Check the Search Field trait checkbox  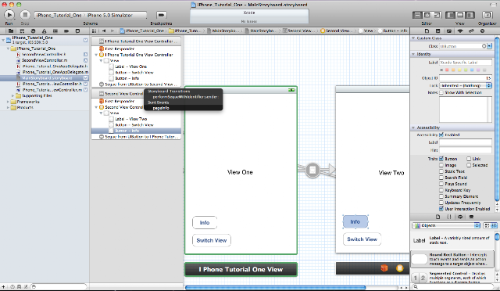pyautogui.click(x=441, y=178)
